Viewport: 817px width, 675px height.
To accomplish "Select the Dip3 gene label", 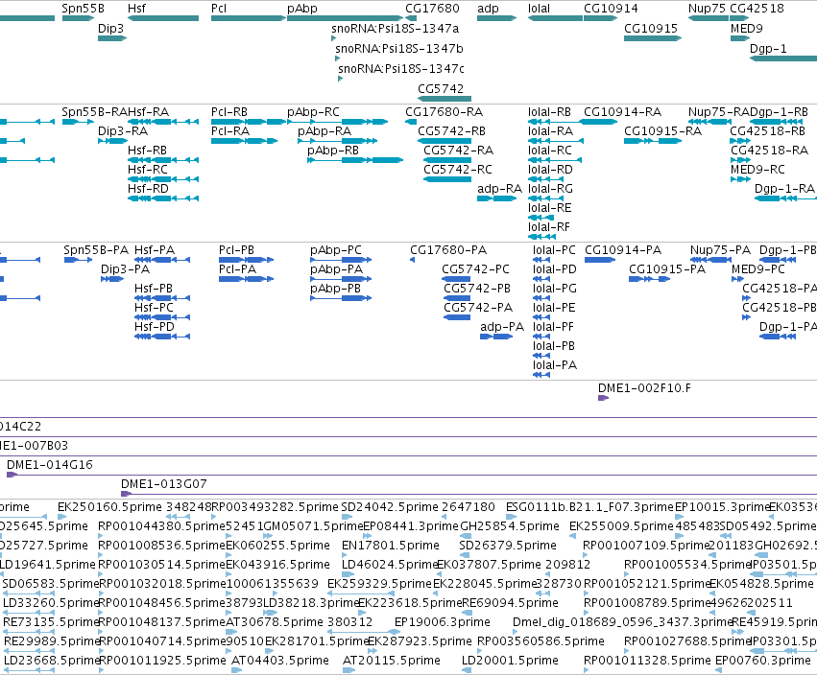I will 111,28.
